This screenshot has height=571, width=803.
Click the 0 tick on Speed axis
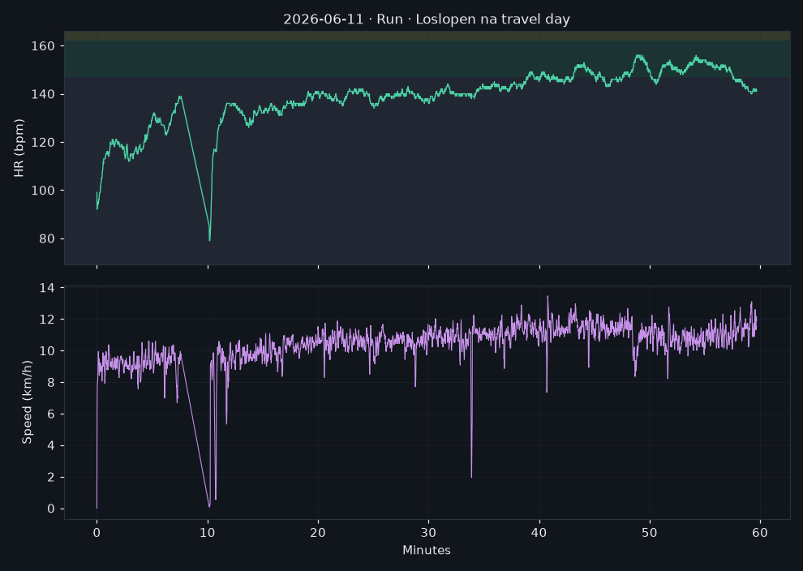click(x=51, y=509)
